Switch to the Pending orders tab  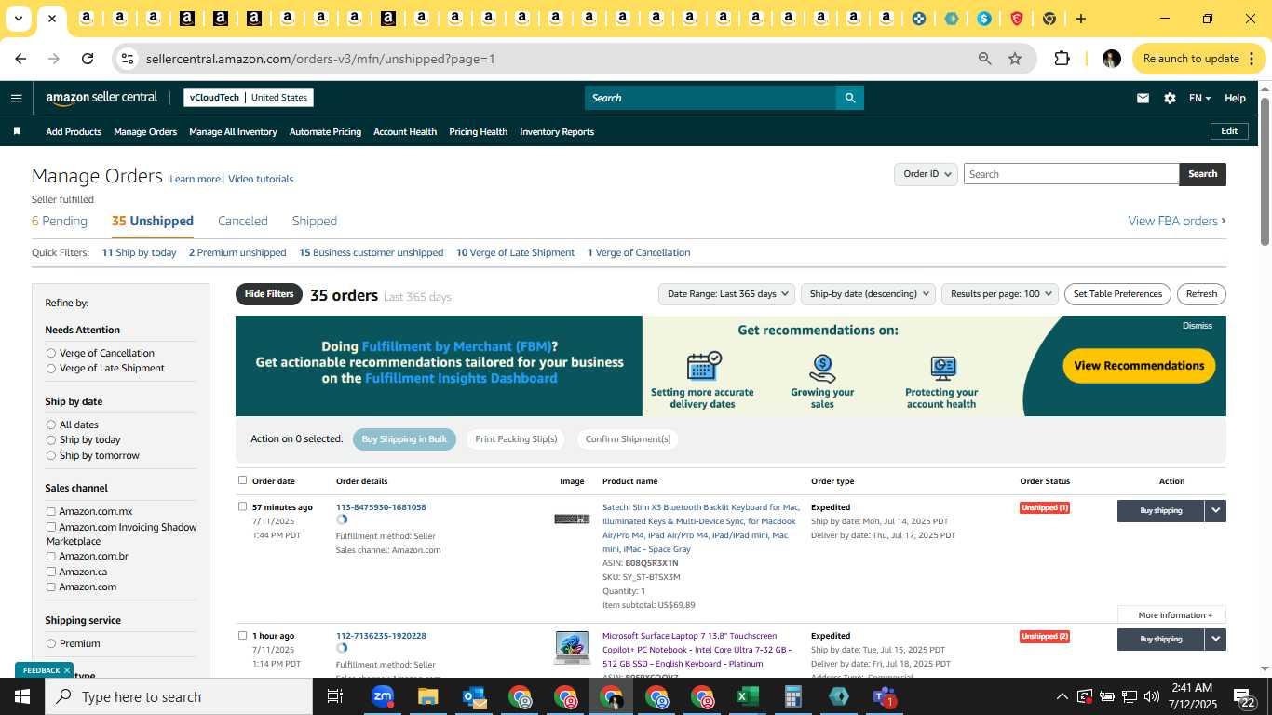click(60, 221)
